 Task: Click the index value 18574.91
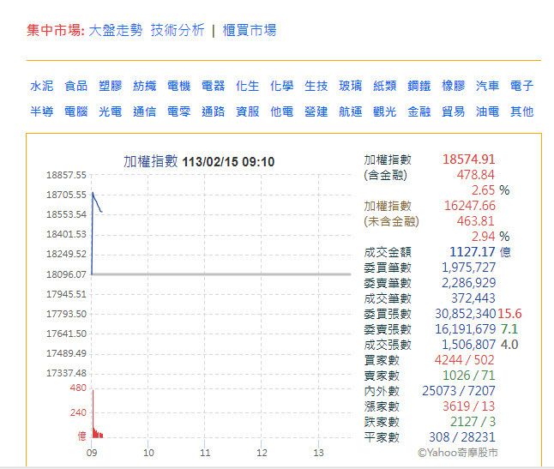[x=468, y=159]
